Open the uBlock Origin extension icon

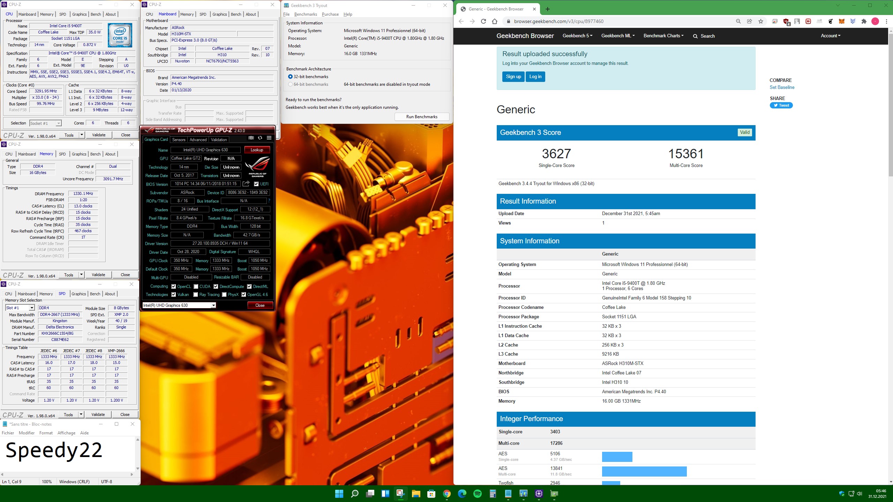[x=786, y=22]
